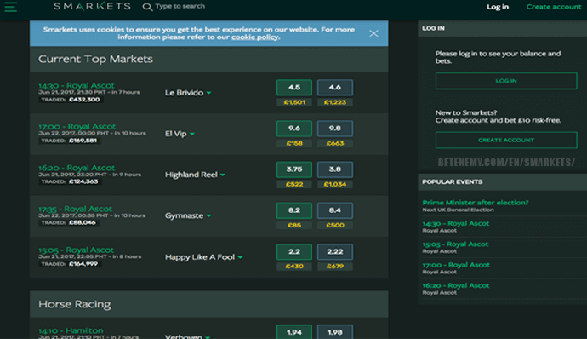Click the 4.6 lay odds button
This screenshot has height=339, width=587.
tap(334, 88)
